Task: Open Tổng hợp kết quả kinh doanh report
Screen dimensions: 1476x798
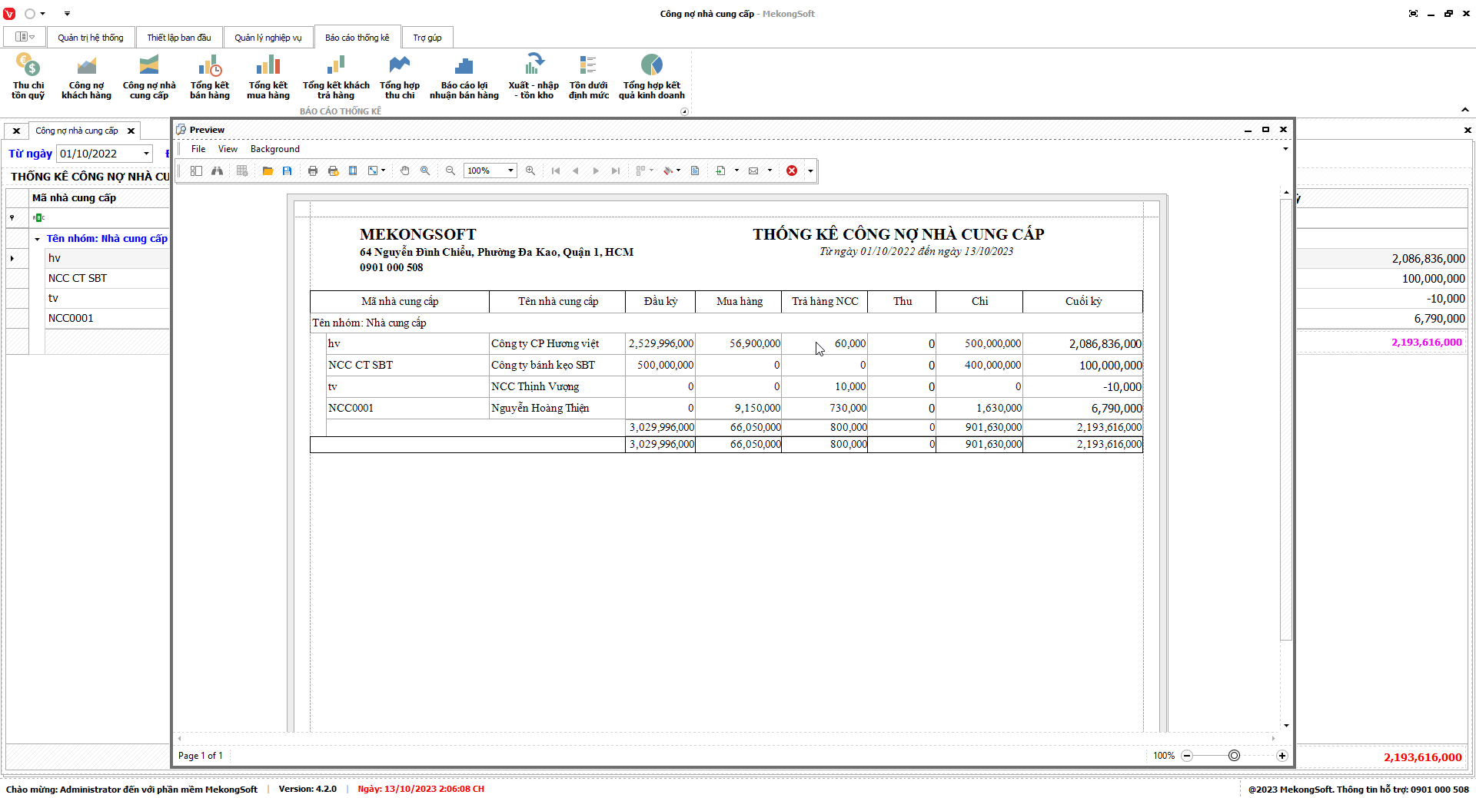Action: [651, 77]
